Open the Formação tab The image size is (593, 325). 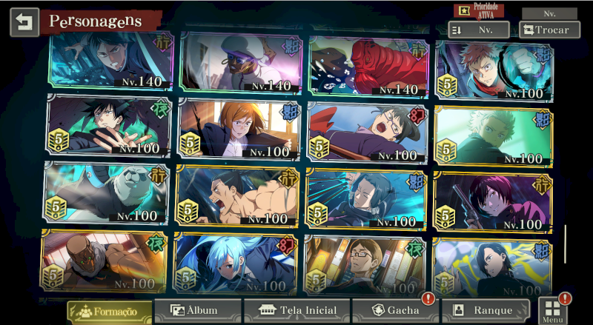coord(110,312)
